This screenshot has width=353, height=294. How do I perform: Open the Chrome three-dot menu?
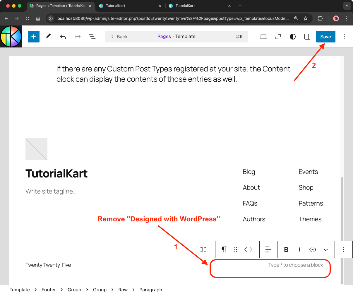(347, 18)
